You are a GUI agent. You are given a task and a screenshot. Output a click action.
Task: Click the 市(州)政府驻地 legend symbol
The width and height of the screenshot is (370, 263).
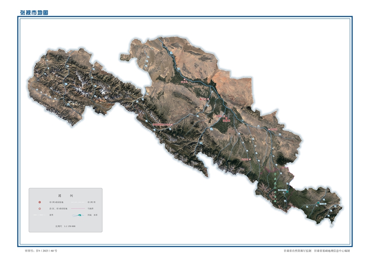40,202
